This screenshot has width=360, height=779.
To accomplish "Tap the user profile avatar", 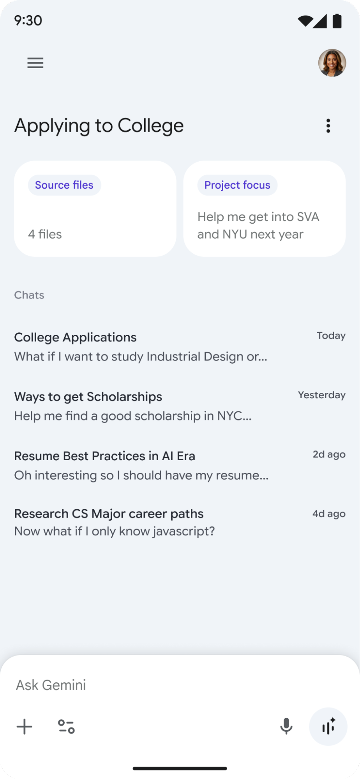I will [x=332, y=63].
